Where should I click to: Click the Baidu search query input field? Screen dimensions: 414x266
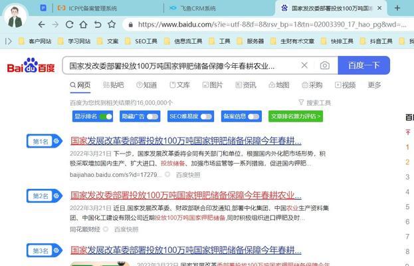[181, 66]
